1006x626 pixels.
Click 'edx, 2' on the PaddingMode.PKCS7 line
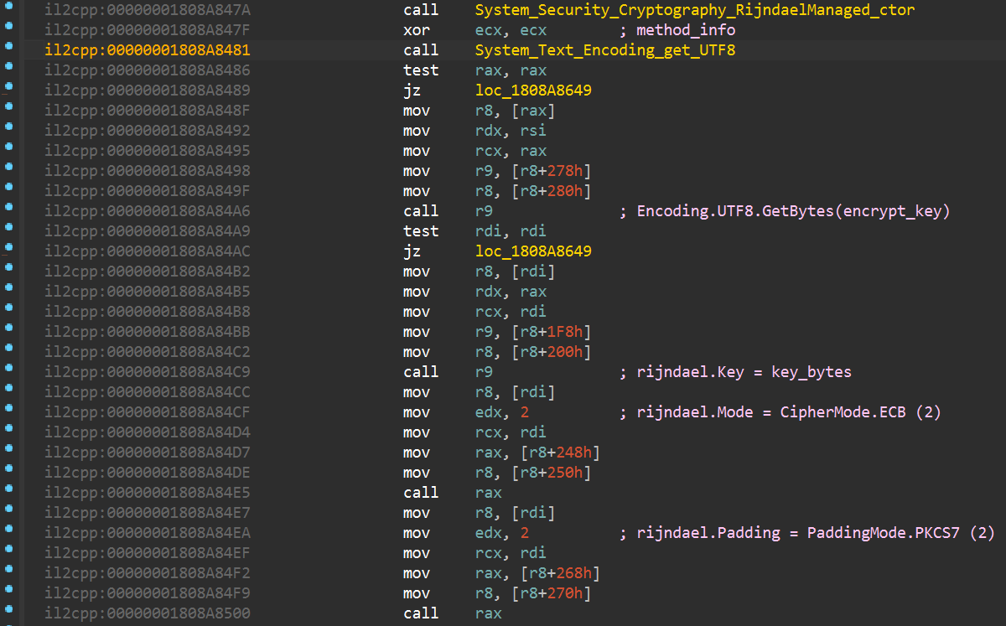point(501,533)
